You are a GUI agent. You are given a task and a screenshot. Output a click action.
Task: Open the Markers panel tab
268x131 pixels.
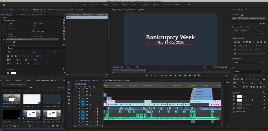coord(18,81)
